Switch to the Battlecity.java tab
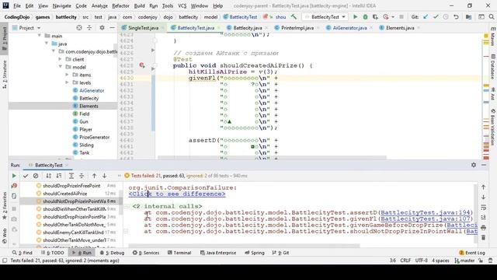Viewport: 497px width, 280px height. (247, 28)
